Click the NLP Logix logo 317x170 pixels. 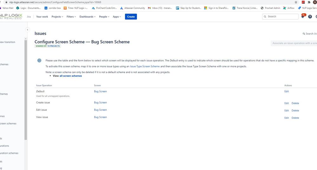(x=11, y=16)
